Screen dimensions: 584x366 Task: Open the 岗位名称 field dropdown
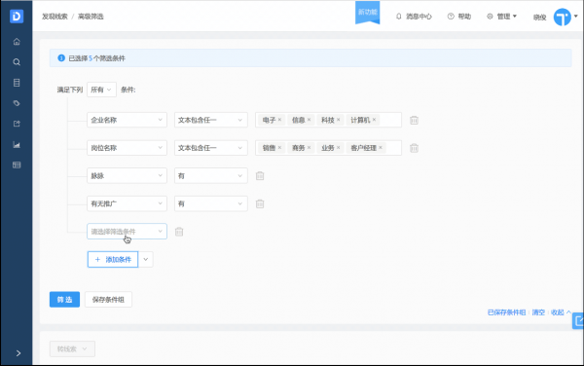coord(127,148)
